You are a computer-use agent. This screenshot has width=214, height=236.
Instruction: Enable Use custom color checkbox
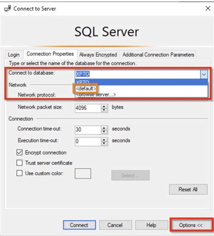19,173
